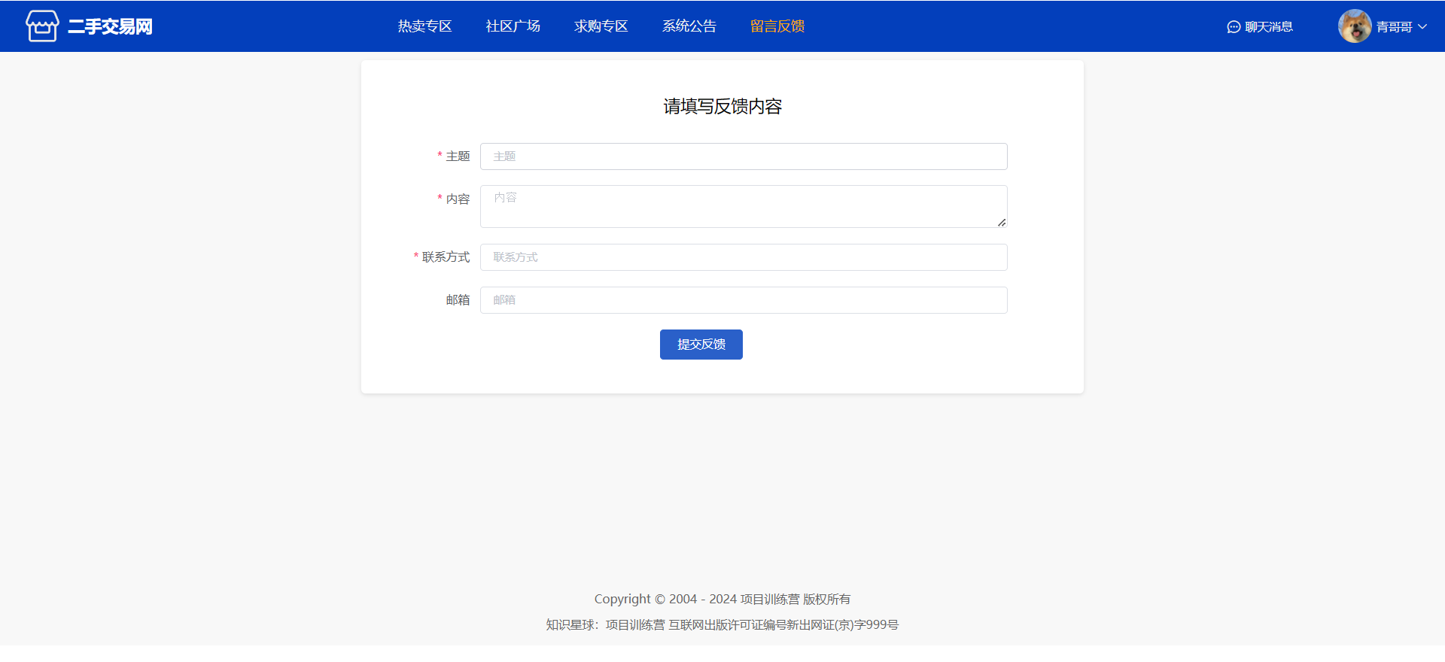
Task: Submit with the 提交反馈 button
Action: click(701, 345)
